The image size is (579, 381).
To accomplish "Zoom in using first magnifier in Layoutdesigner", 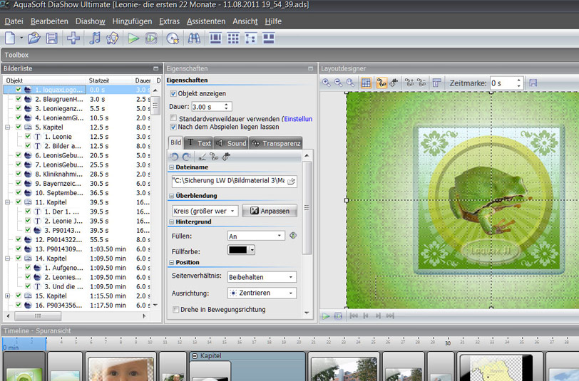I will [x=327, y=83].
